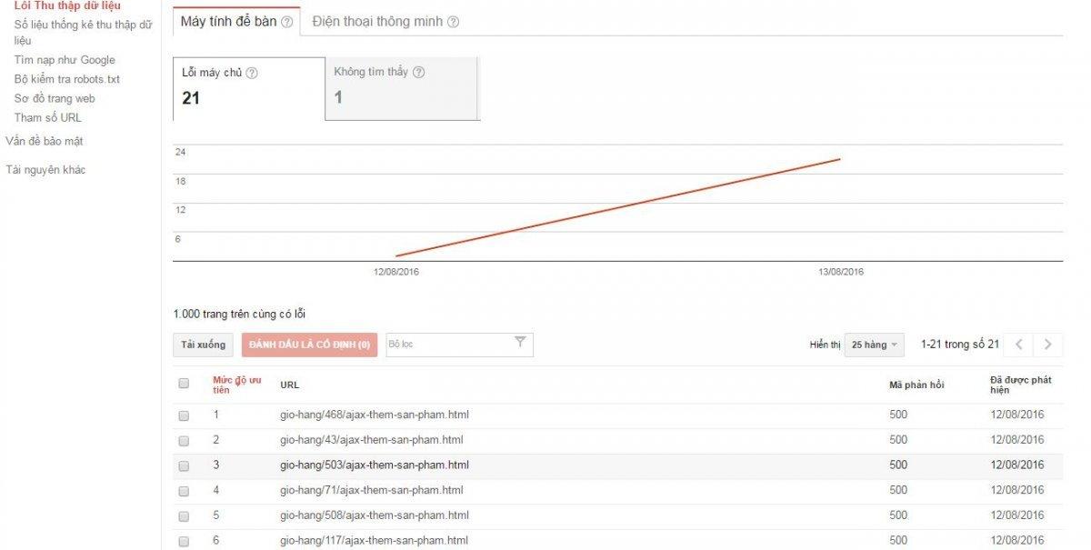
Task: Select checkbox for gio-hang/503 row
Action: coord(184,465)
